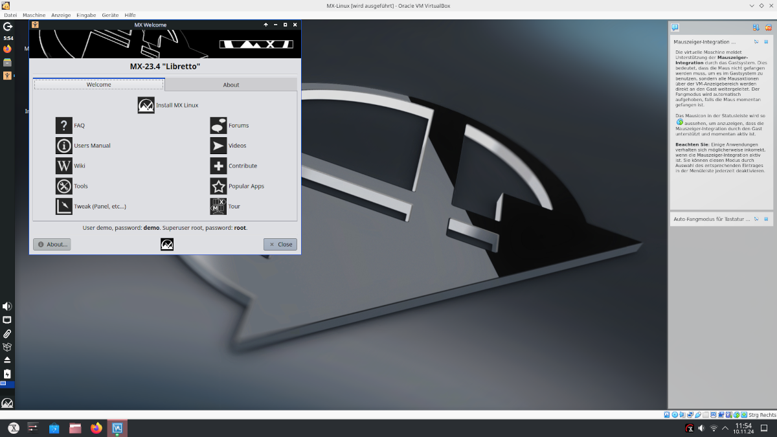Dismiss the Mauszeiger-Integration notification
This screenshot has height=437, width=777.
point(766,41)
